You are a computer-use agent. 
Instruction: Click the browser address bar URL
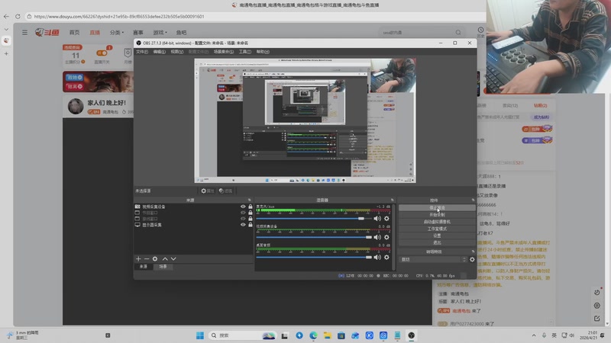[119, 16]
